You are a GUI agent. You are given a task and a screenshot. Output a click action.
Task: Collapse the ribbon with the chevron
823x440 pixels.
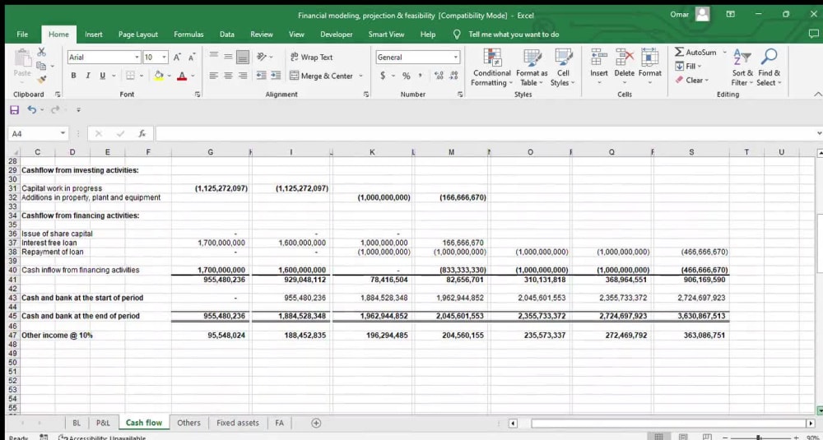click(x=816, y=95)
